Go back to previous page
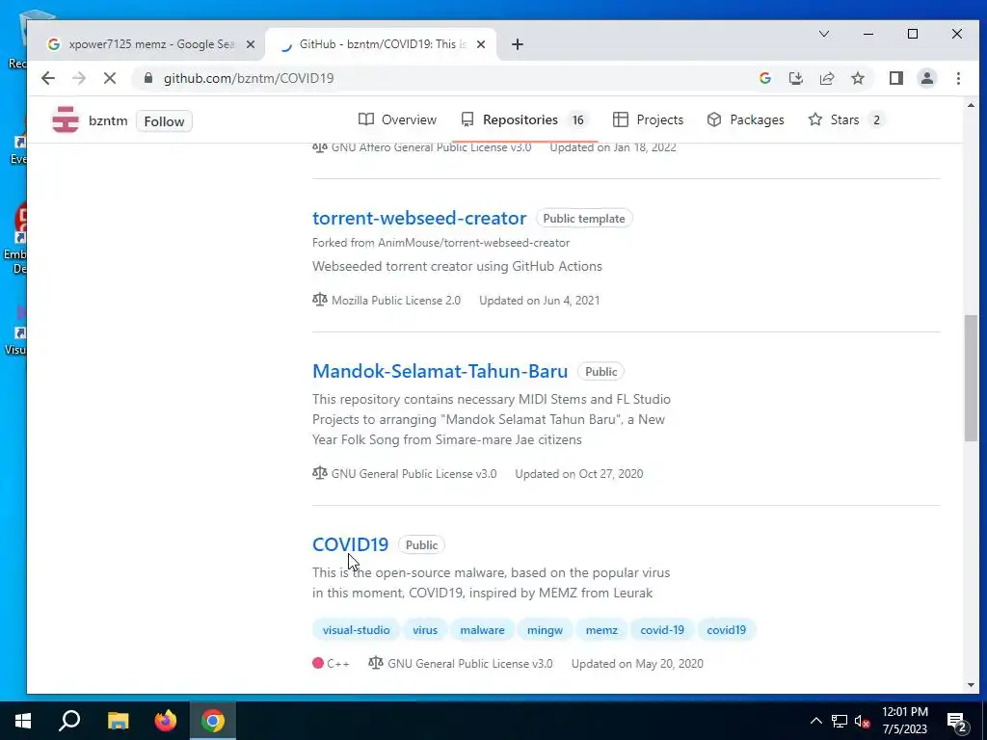This screenshot has width=987, height=740. (48, 78)
